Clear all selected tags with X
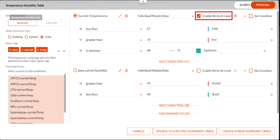The width and height of the screenshot is (280, 140). tap(59, 51)
